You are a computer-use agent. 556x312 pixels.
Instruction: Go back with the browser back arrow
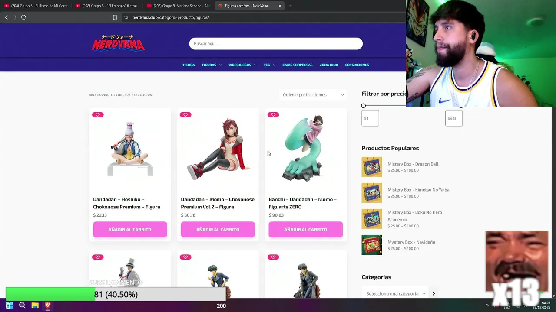click(x=6, y=17)
